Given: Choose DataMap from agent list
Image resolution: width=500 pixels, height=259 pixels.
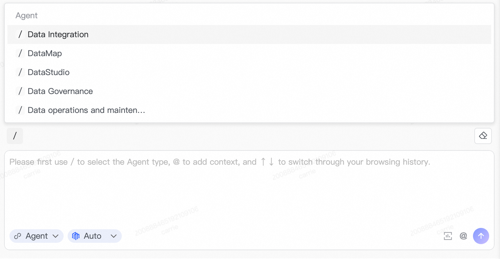Looking at the screenshot, I should (45, 53).
